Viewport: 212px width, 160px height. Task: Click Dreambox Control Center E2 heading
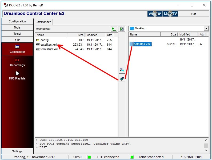[x=34, y=13]
